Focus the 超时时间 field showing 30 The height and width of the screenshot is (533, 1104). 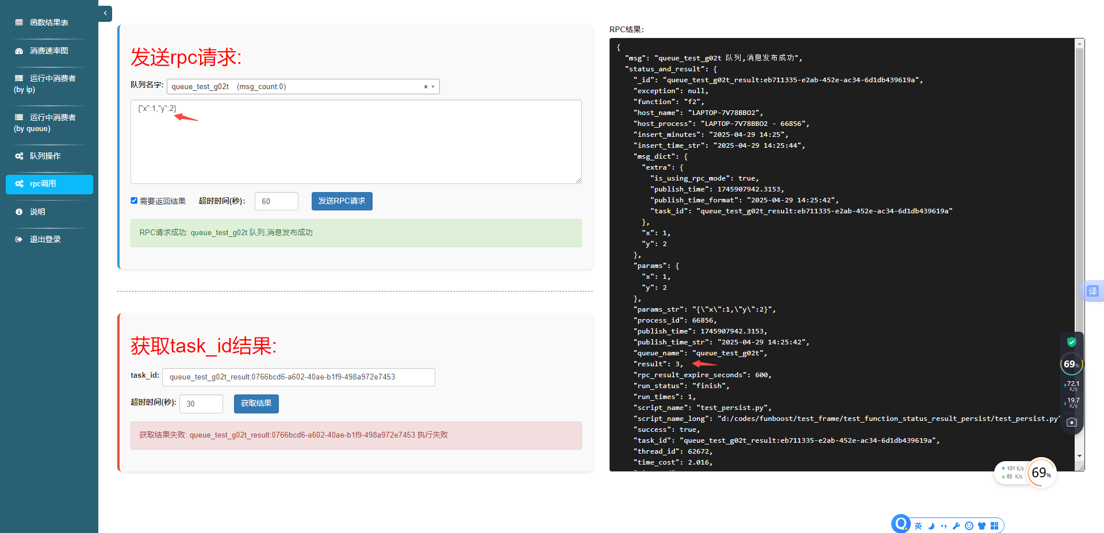pos(201,404)
